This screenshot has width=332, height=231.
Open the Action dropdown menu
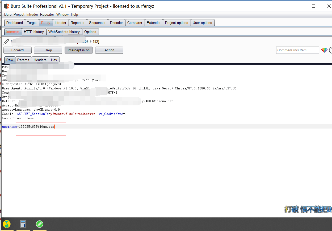(x=109, y=50)
